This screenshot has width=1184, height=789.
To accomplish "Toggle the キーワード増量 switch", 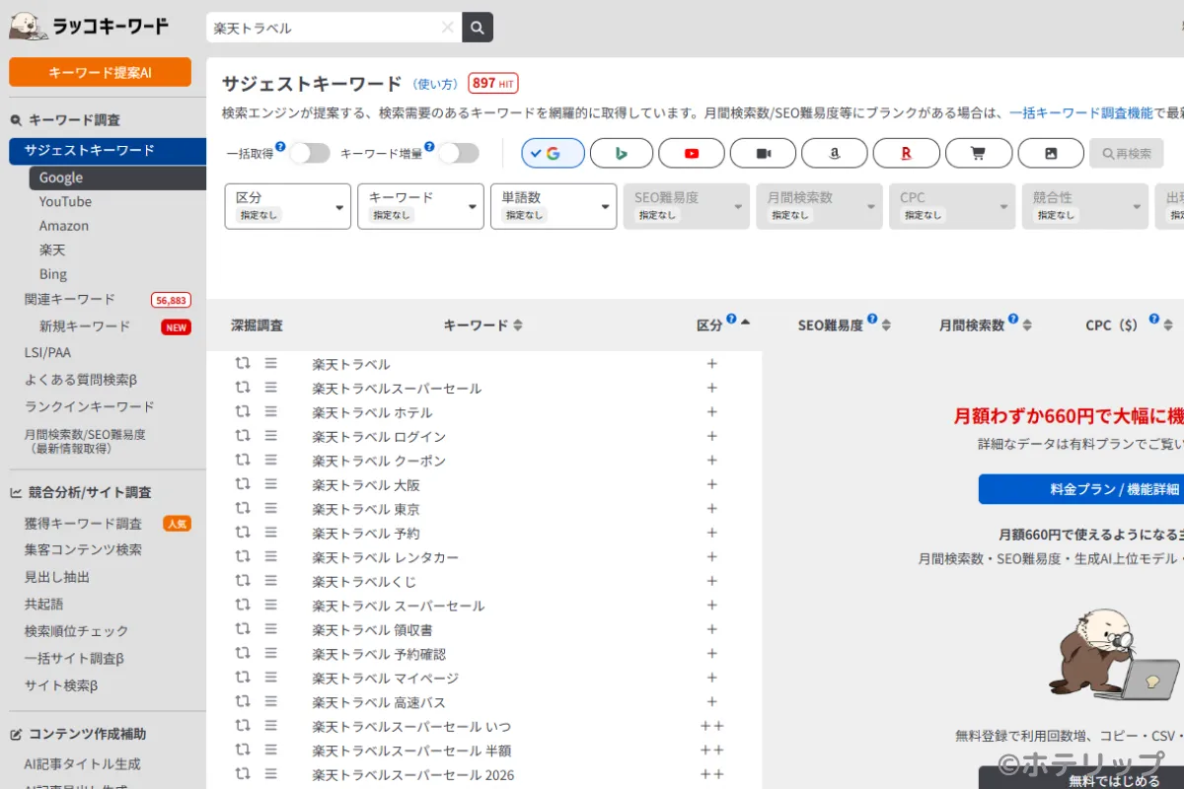I will [459, 153].
